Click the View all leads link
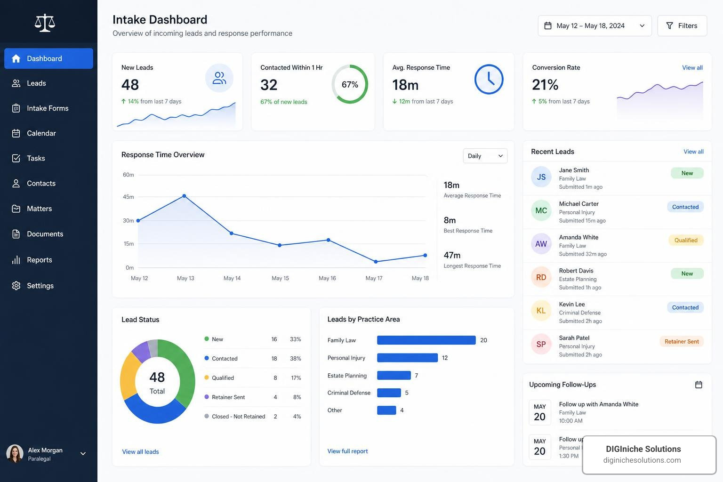723x482 pixels. (x=140, y=452)
